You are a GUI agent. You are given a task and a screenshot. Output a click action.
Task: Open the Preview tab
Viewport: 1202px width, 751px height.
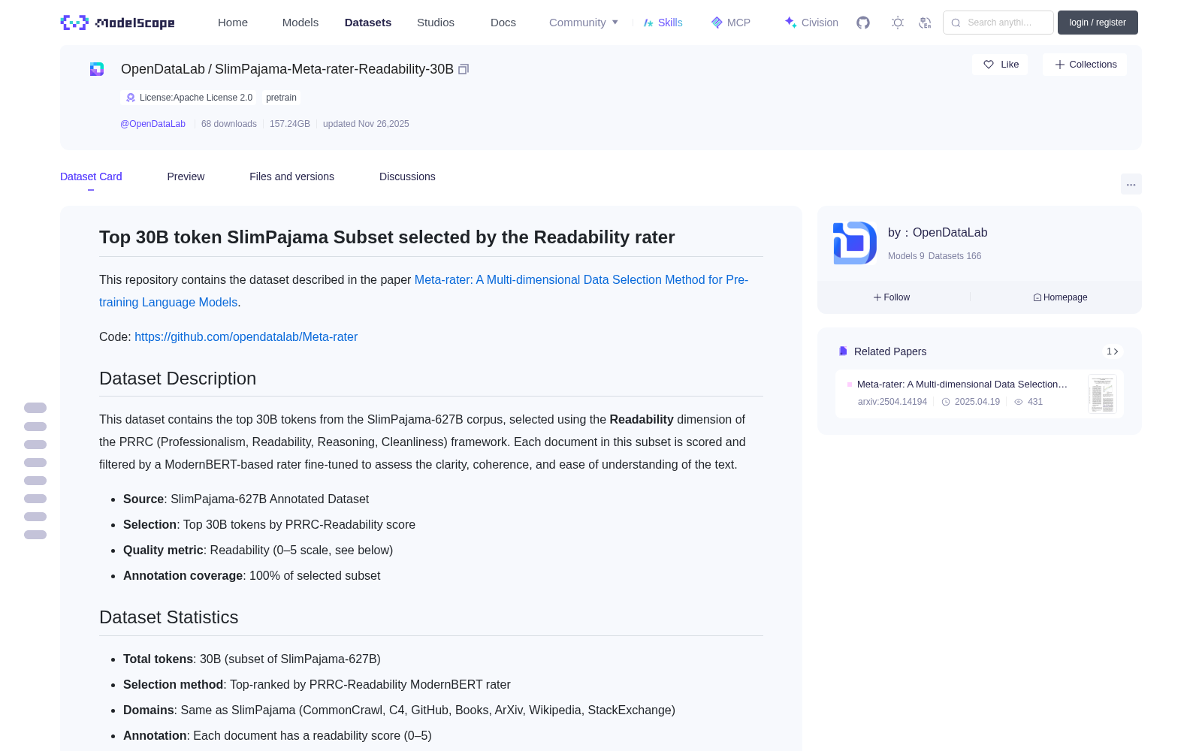186,176
